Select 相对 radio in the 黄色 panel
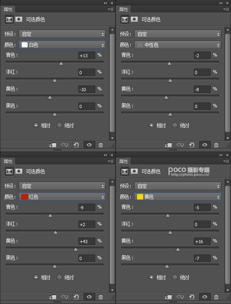The width and height of the screenshot is (231, 304). click(151, 278)
